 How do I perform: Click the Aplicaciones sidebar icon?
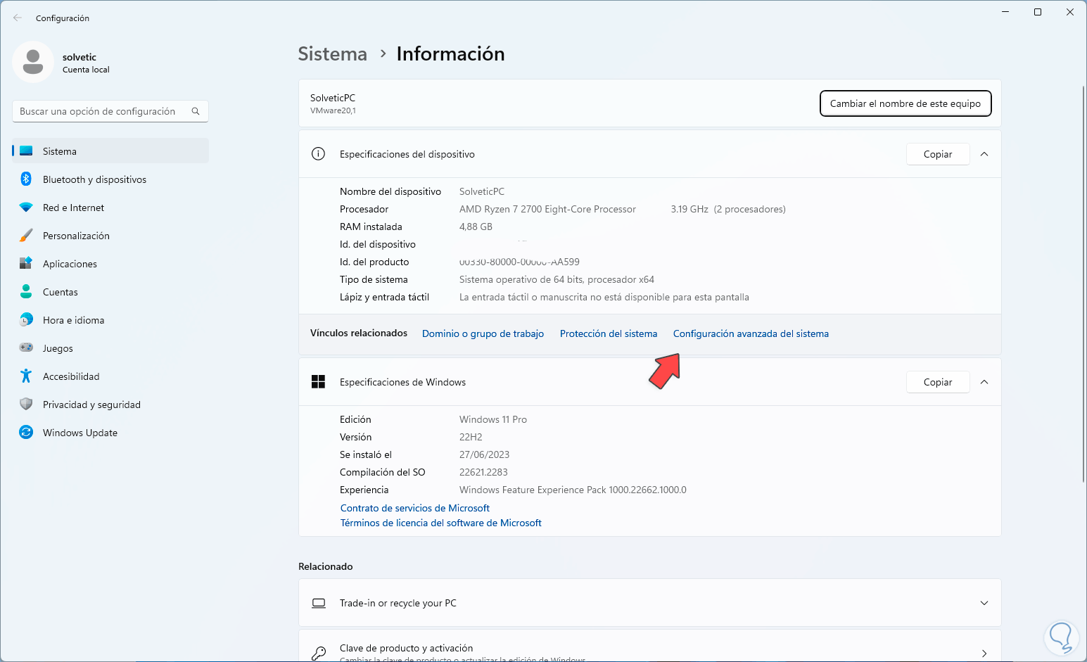coord(26,264)
